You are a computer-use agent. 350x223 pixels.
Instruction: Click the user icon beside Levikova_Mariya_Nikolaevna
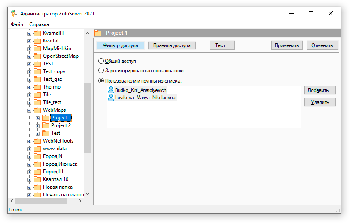click(111, 98)
